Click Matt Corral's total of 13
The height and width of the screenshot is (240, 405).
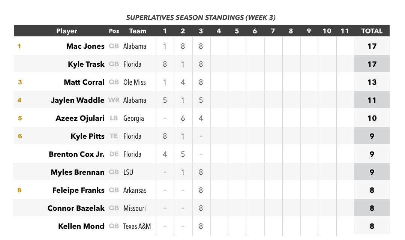372,82
